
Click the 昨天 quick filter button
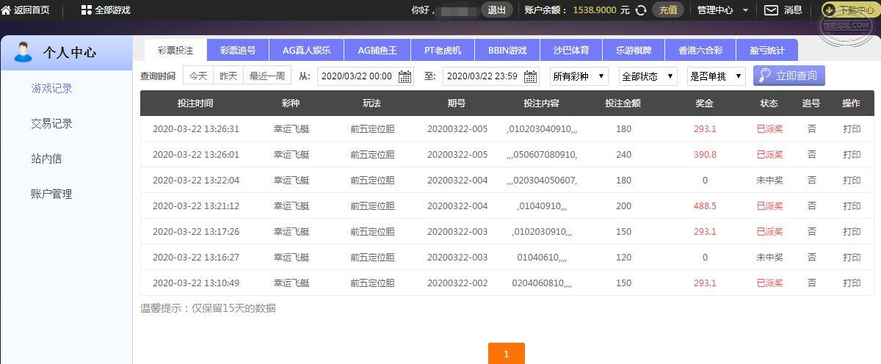(228, 76)
